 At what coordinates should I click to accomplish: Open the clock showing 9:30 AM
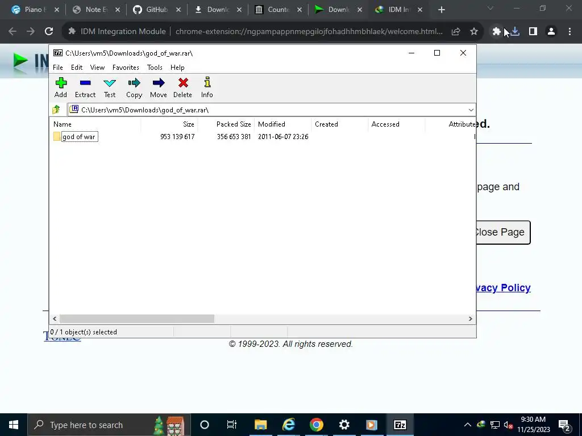point(533,425)
